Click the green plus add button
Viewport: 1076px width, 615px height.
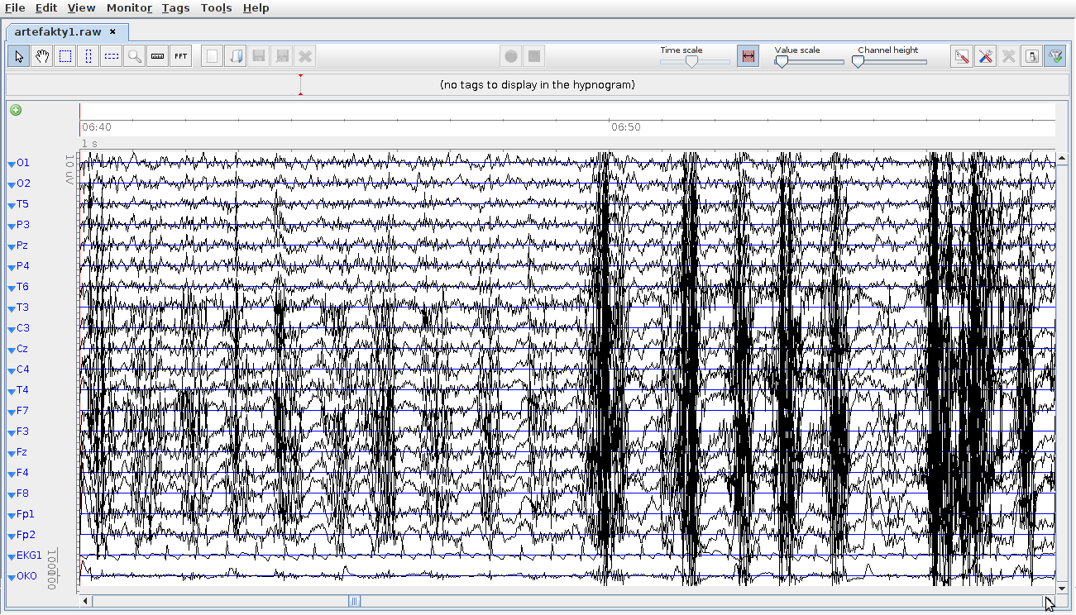click(x=16, y=110)
